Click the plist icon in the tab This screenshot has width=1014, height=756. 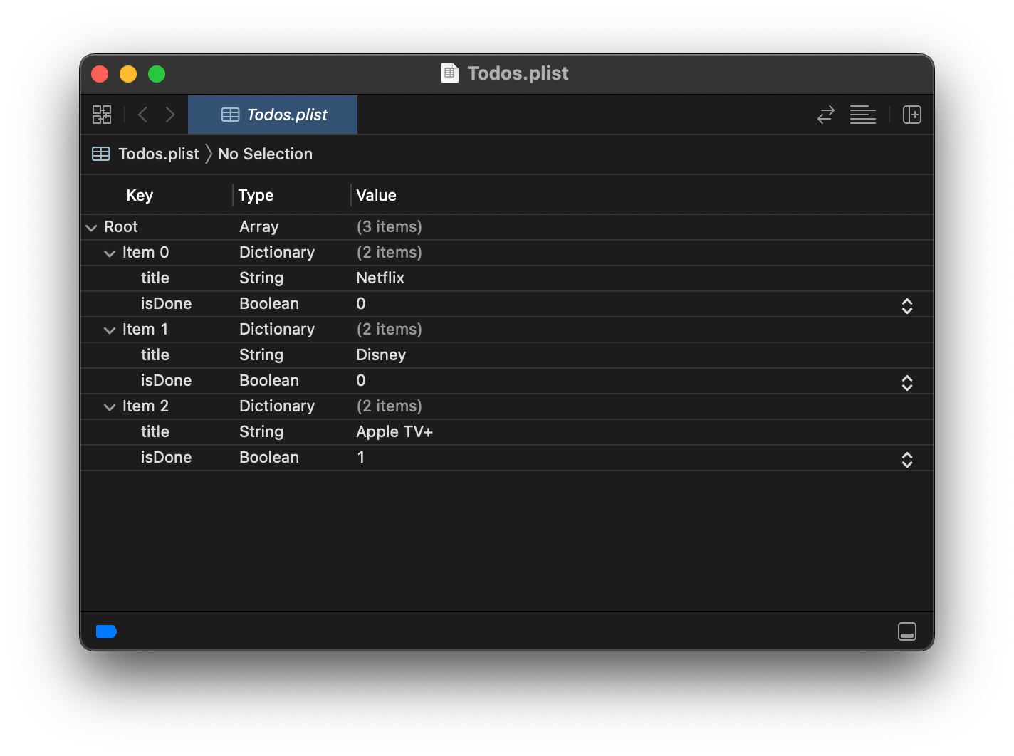pyautogui.click(x=230, y=115)
